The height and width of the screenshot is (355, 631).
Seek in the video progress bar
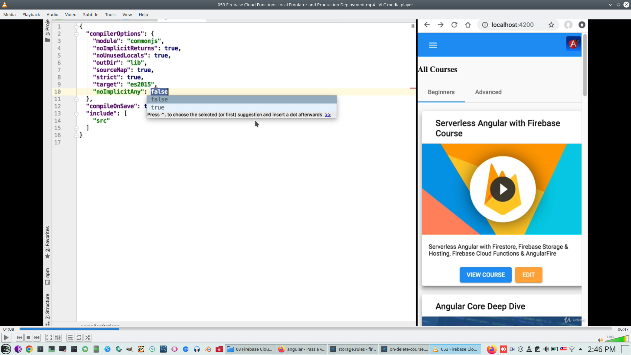click(315, 329)
